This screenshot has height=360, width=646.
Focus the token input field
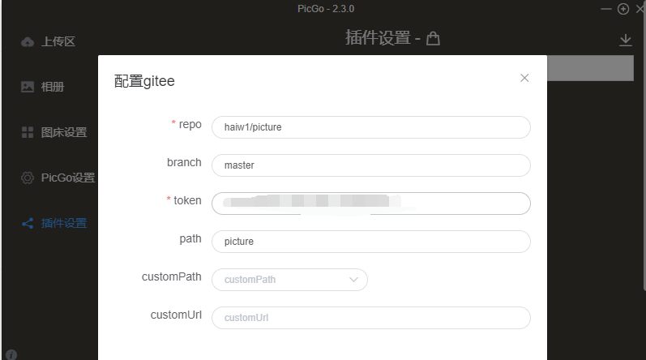tap(370, 204)
